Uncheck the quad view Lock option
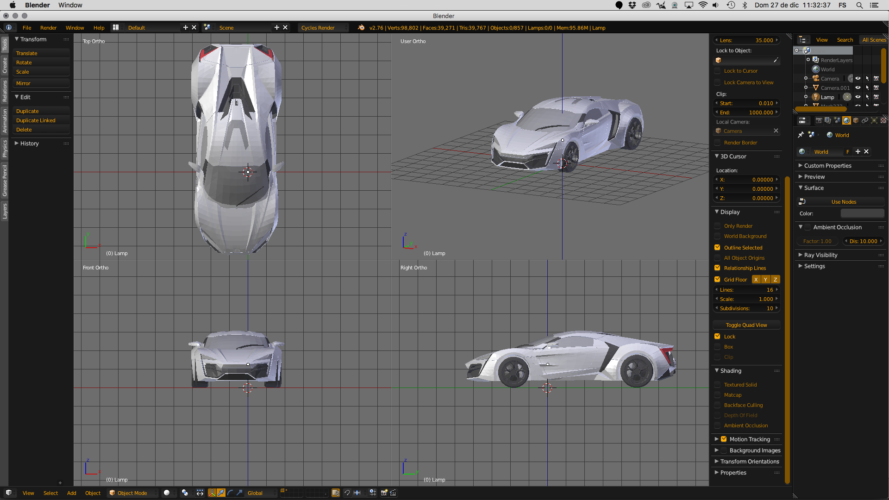The height and width of the screenshot is (500, 889). pyautogui.click(x=717, y=337)
